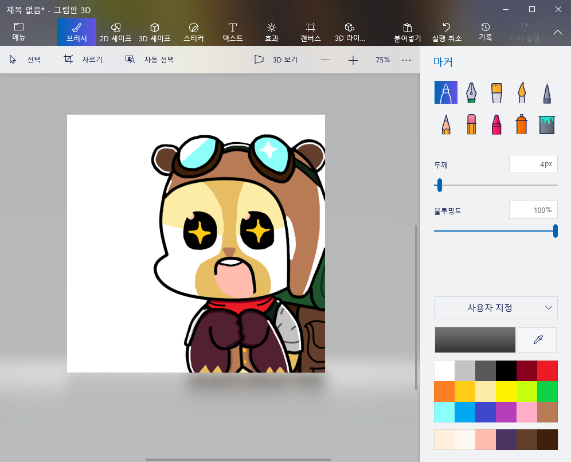Choose the Oil brush tool
Screen dimensions: 571x462
(x=496, y=92)
